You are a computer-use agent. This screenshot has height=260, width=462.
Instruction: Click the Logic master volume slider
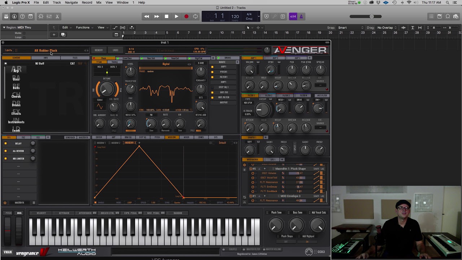click(x=366, y=16)
